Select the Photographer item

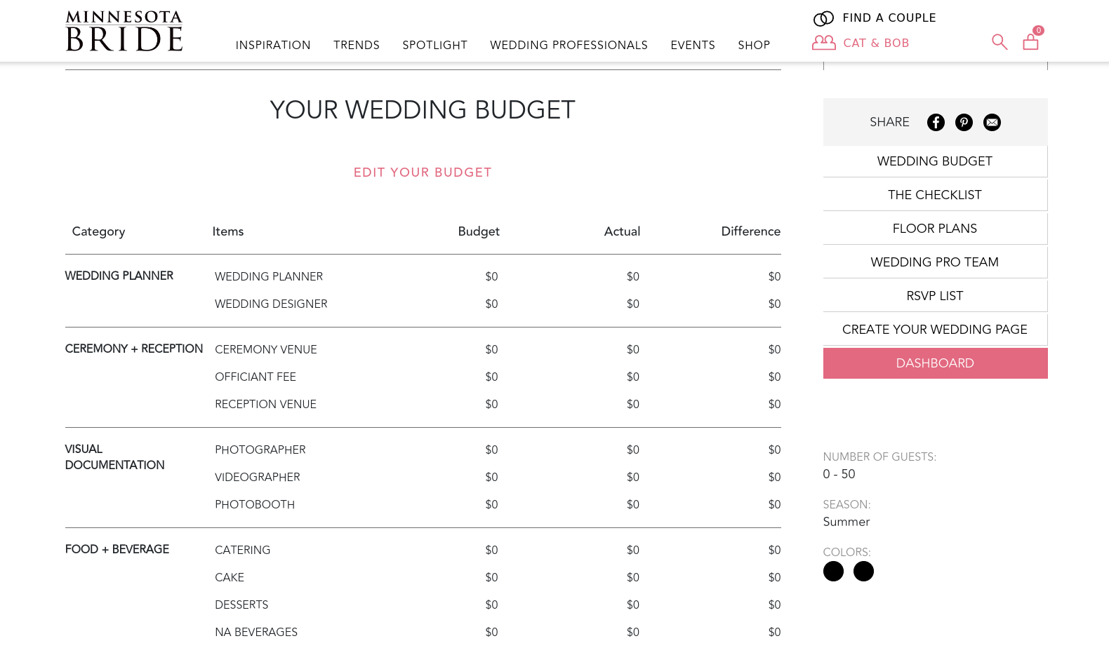click(260, 450)
